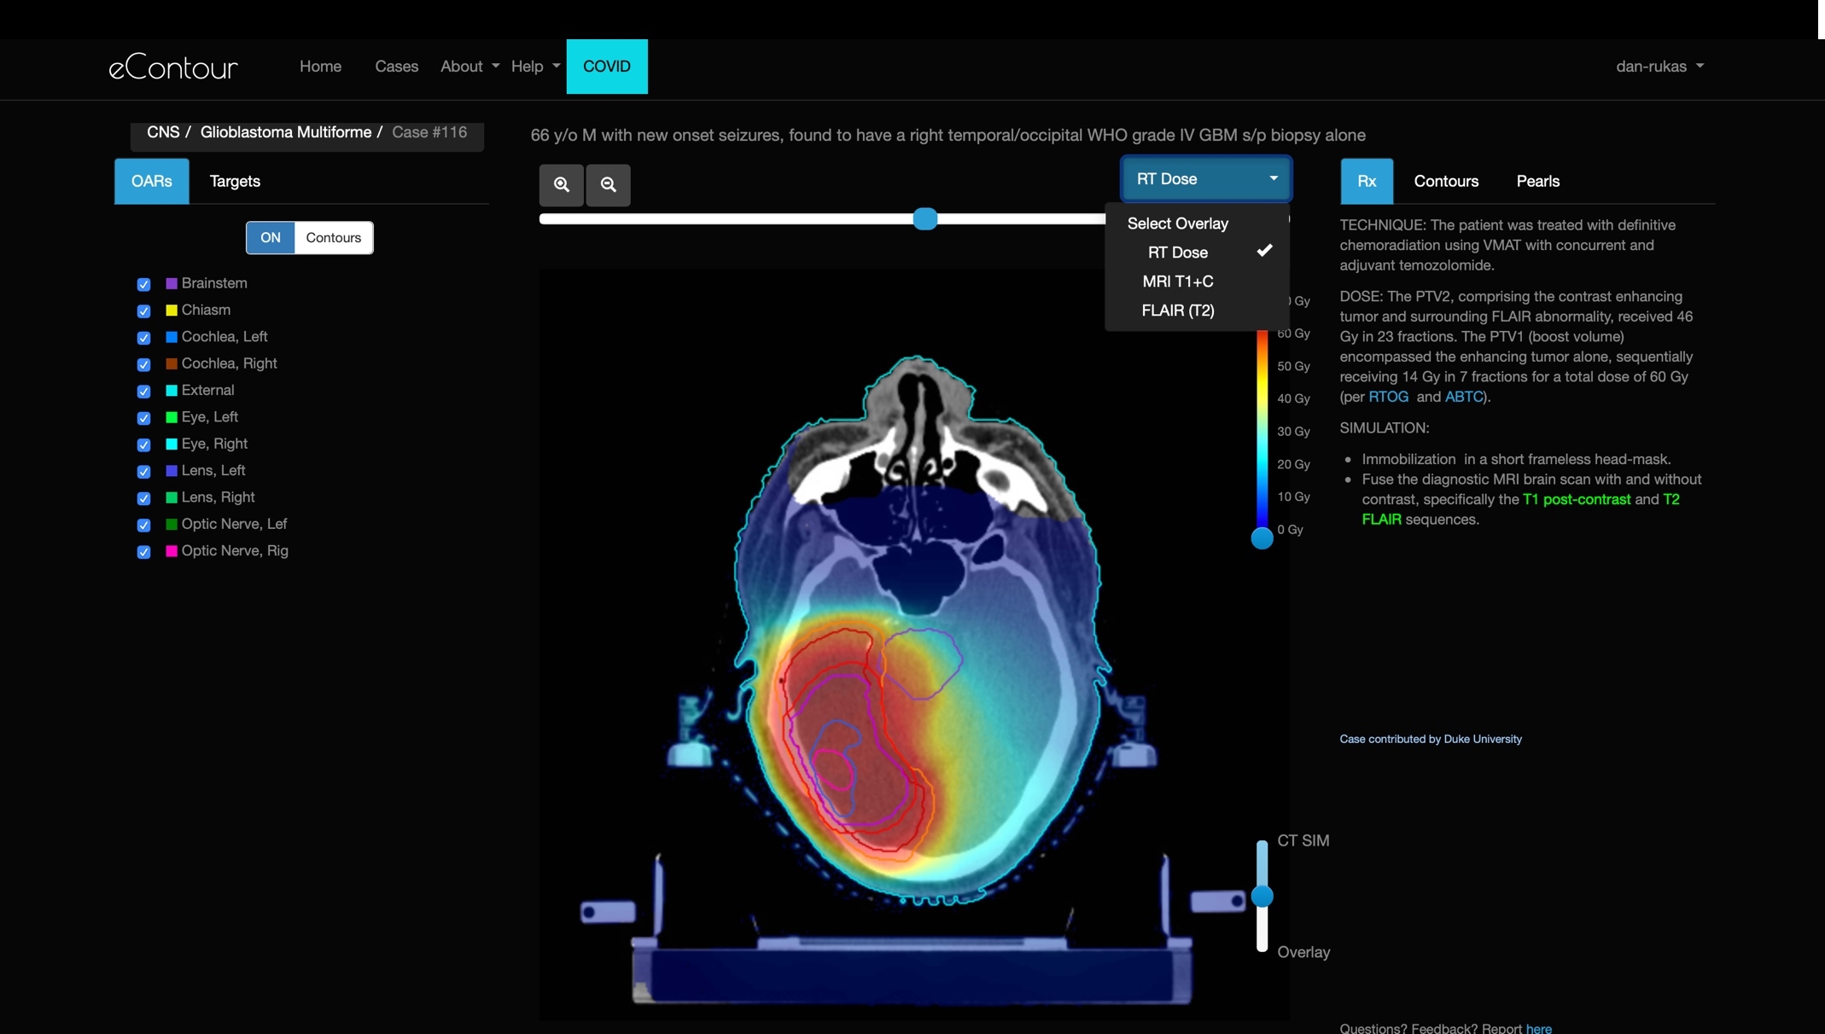This screenshot has width=1825, height=1034.
Task: Click the '60 Gy' dose scale label
Action: pos(1293,334)
